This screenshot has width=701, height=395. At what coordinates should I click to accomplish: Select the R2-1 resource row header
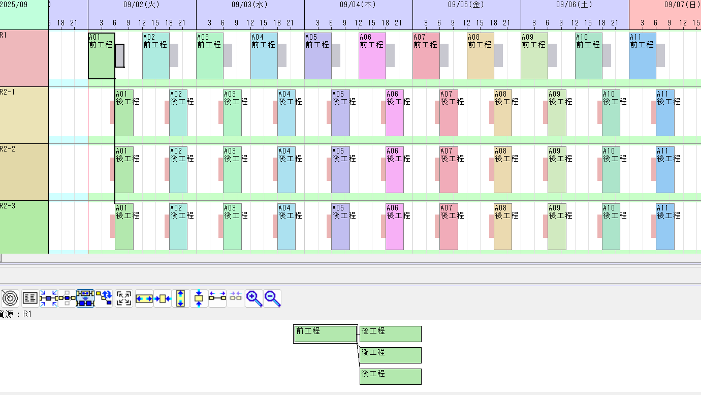tap(24, 115)
